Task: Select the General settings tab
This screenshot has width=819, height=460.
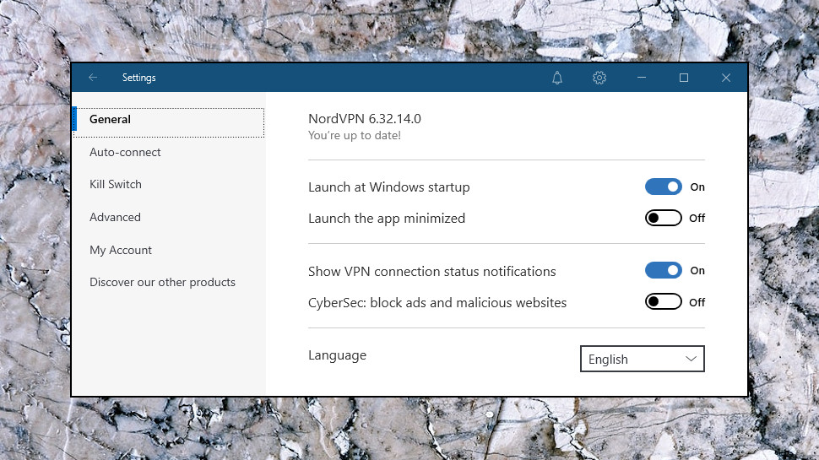Action: 169,122
